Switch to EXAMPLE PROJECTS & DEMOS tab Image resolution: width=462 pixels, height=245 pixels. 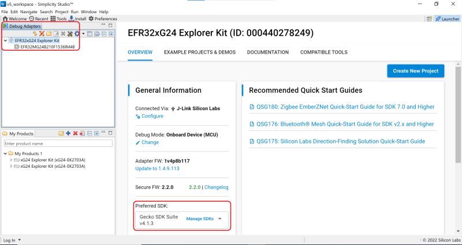pyautogui.click(x=200, y=52)
